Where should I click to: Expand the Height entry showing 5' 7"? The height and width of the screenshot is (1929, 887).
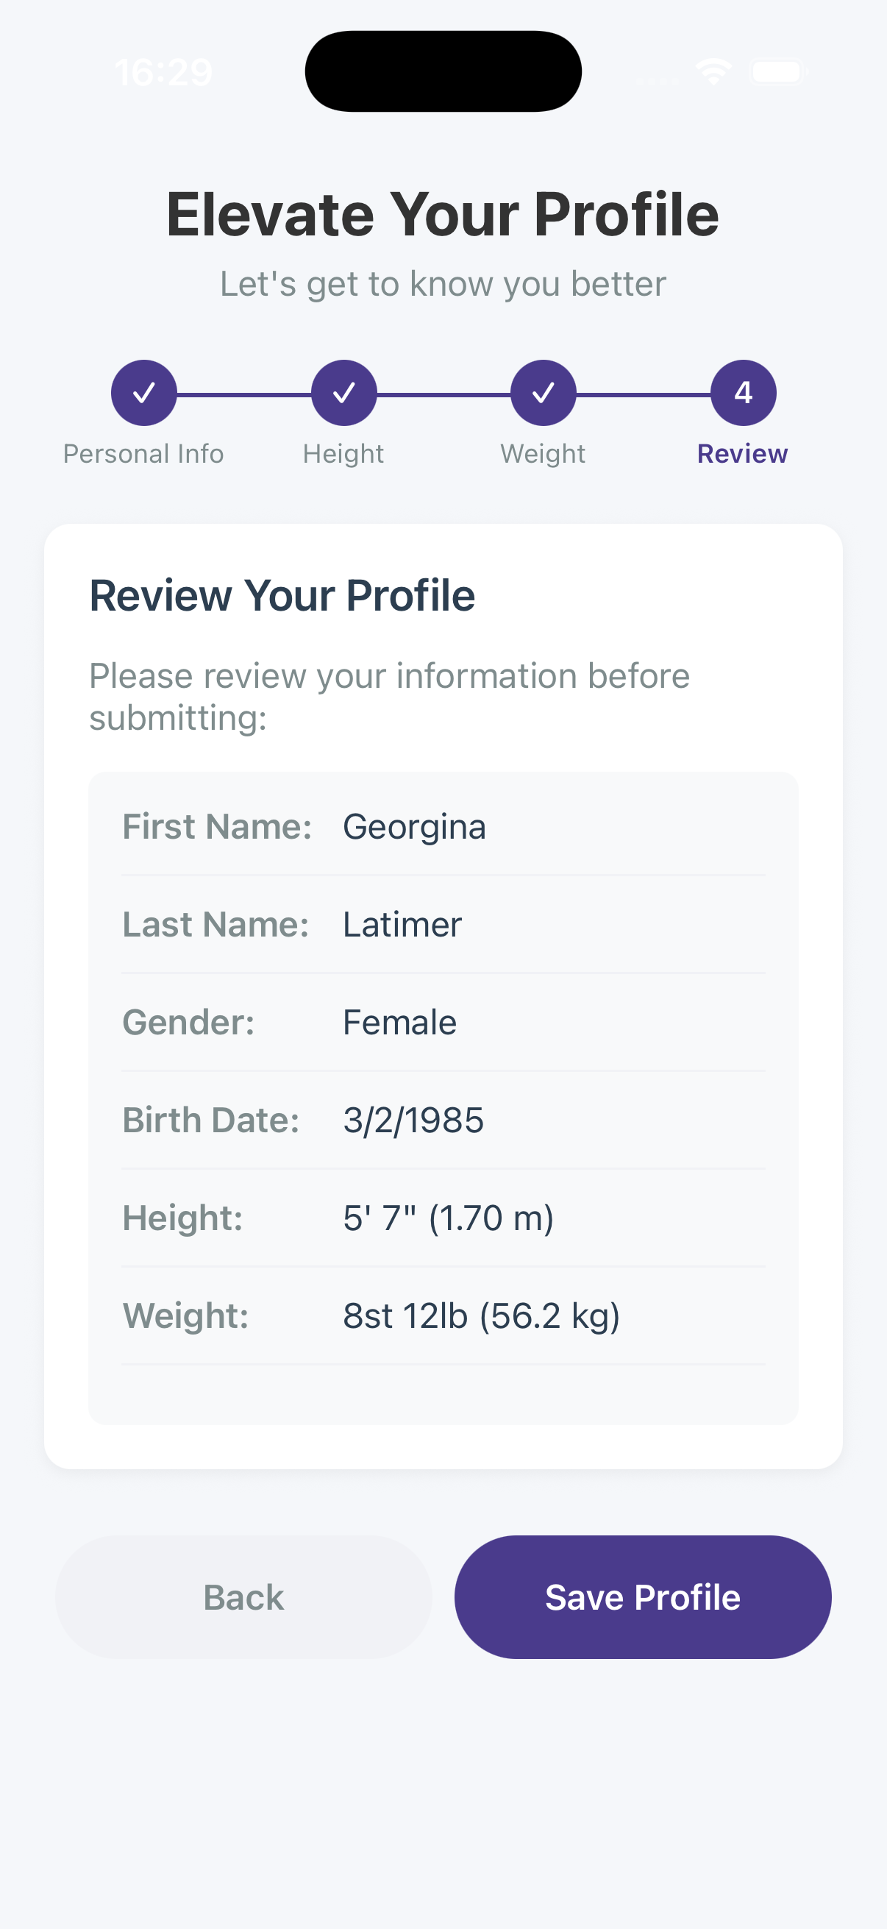(x=448, y=1218)
